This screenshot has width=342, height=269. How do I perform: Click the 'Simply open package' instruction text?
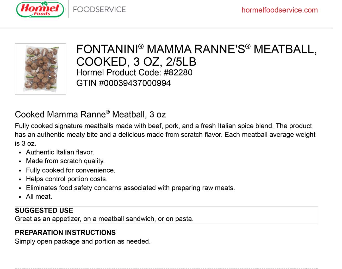coord(83,241)
